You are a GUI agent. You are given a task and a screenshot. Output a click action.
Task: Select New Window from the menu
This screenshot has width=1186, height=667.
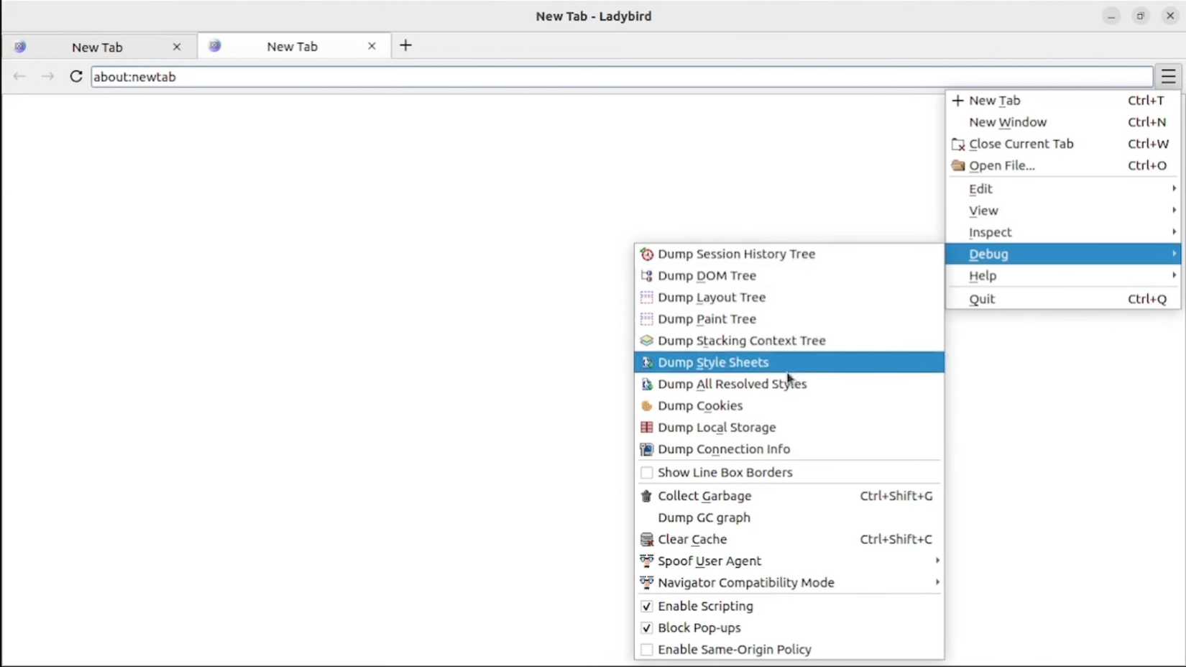[1063, 122]
